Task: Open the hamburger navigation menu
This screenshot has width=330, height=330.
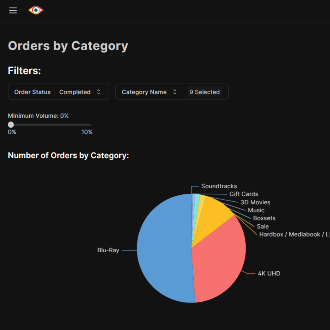Action: point(13,11)
